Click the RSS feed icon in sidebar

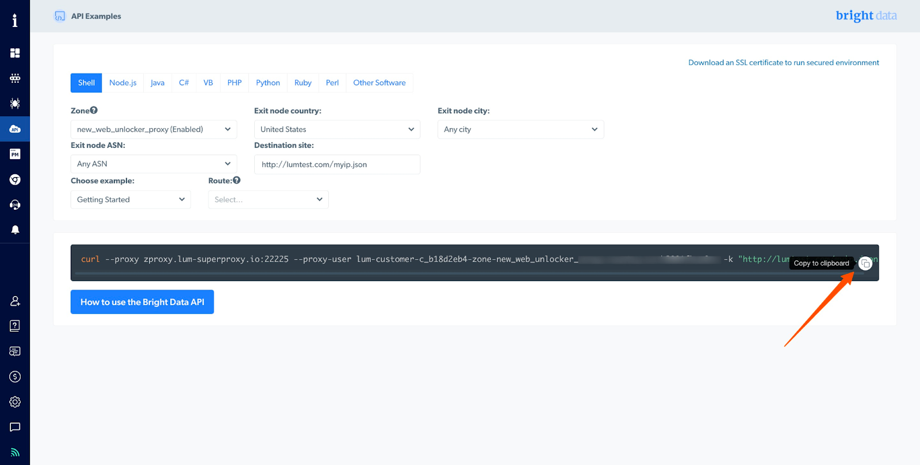click(15, 452)
